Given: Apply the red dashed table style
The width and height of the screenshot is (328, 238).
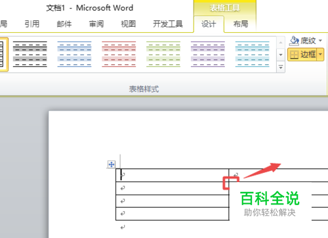Looking at the screenshot, I should pyautogui.click(x=119, y=54).
